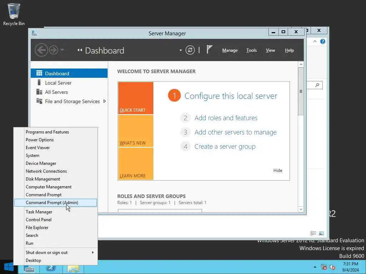Open Control Panel from the menu
Screen dimensions: 366x274
(55, 220)
